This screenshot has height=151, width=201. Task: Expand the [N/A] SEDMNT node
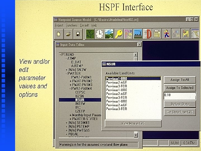(x=66, y=123)
